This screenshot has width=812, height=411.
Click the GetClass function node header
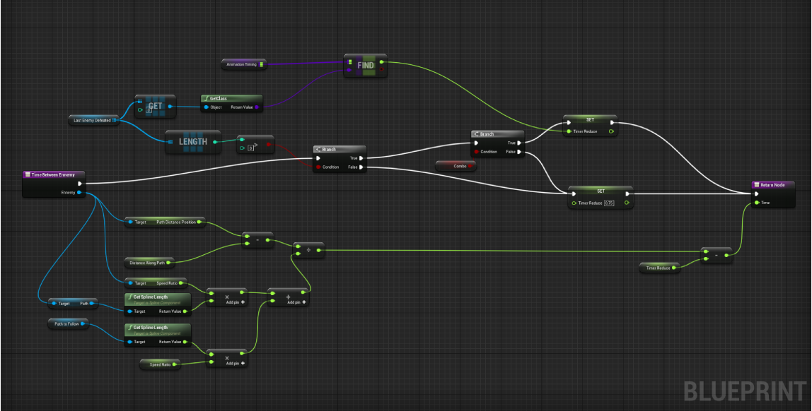click(231, 99)
